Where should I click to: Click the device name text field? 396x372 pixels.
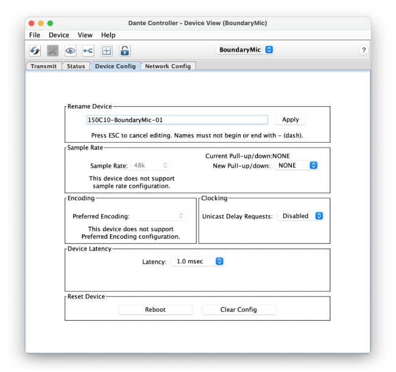pyautogui.click(x=177, y=120)
